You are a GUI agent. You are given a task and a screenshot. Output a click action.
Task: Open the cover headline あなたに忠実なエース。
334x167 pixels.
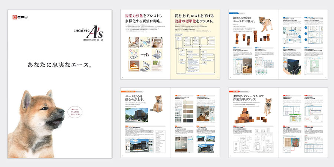(60, 65)
